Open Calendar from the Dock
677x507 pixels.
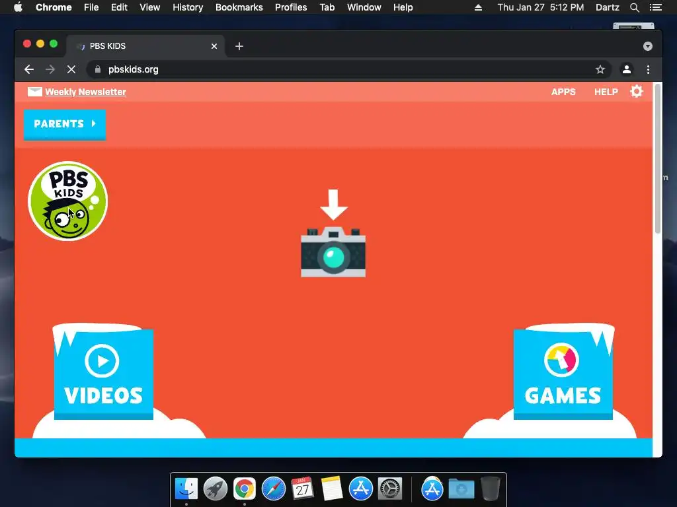[x=303, y=489]
